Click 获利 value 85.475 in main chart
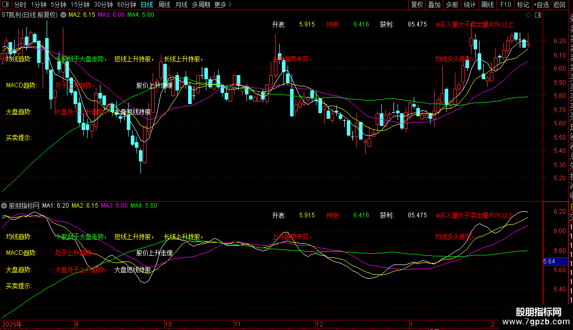This screenshot has width=573, height=330. [417, 24]
